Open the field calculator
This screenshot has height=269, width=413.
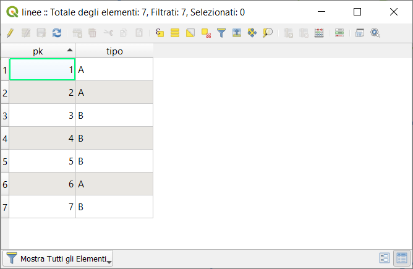(319, 33)
